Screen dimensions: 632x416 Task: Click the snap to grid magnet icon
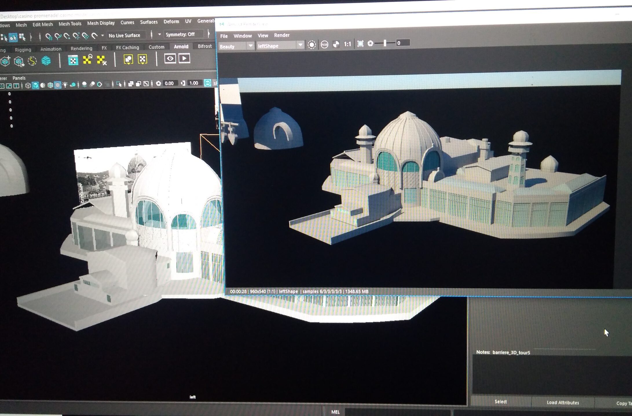pyautogui.click(x=49, y=37)
